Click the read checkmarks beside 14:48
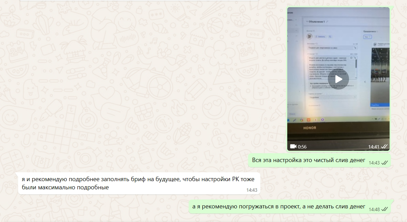Image resolution: width=407 pixels, height=222 pixels. coord(384,209)
